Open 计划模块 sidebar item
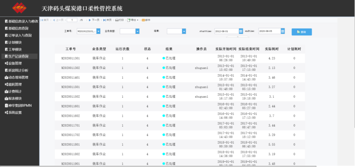Screen dimensions: 355x167 click(x=13, y=42)
